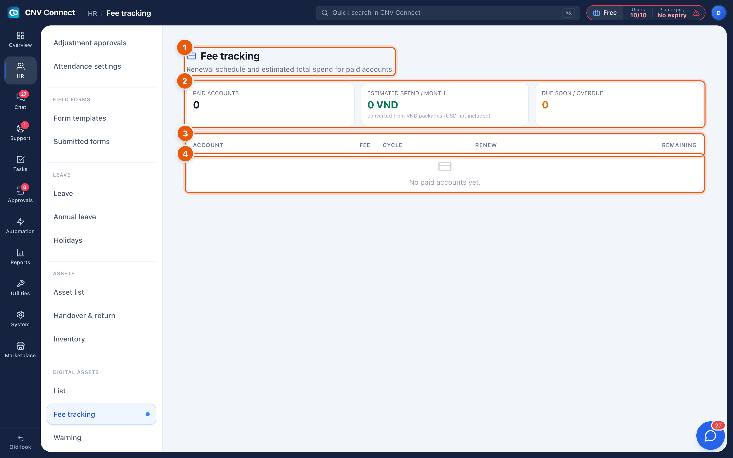Click the Free plan briefcase icon

pos(596,13)
